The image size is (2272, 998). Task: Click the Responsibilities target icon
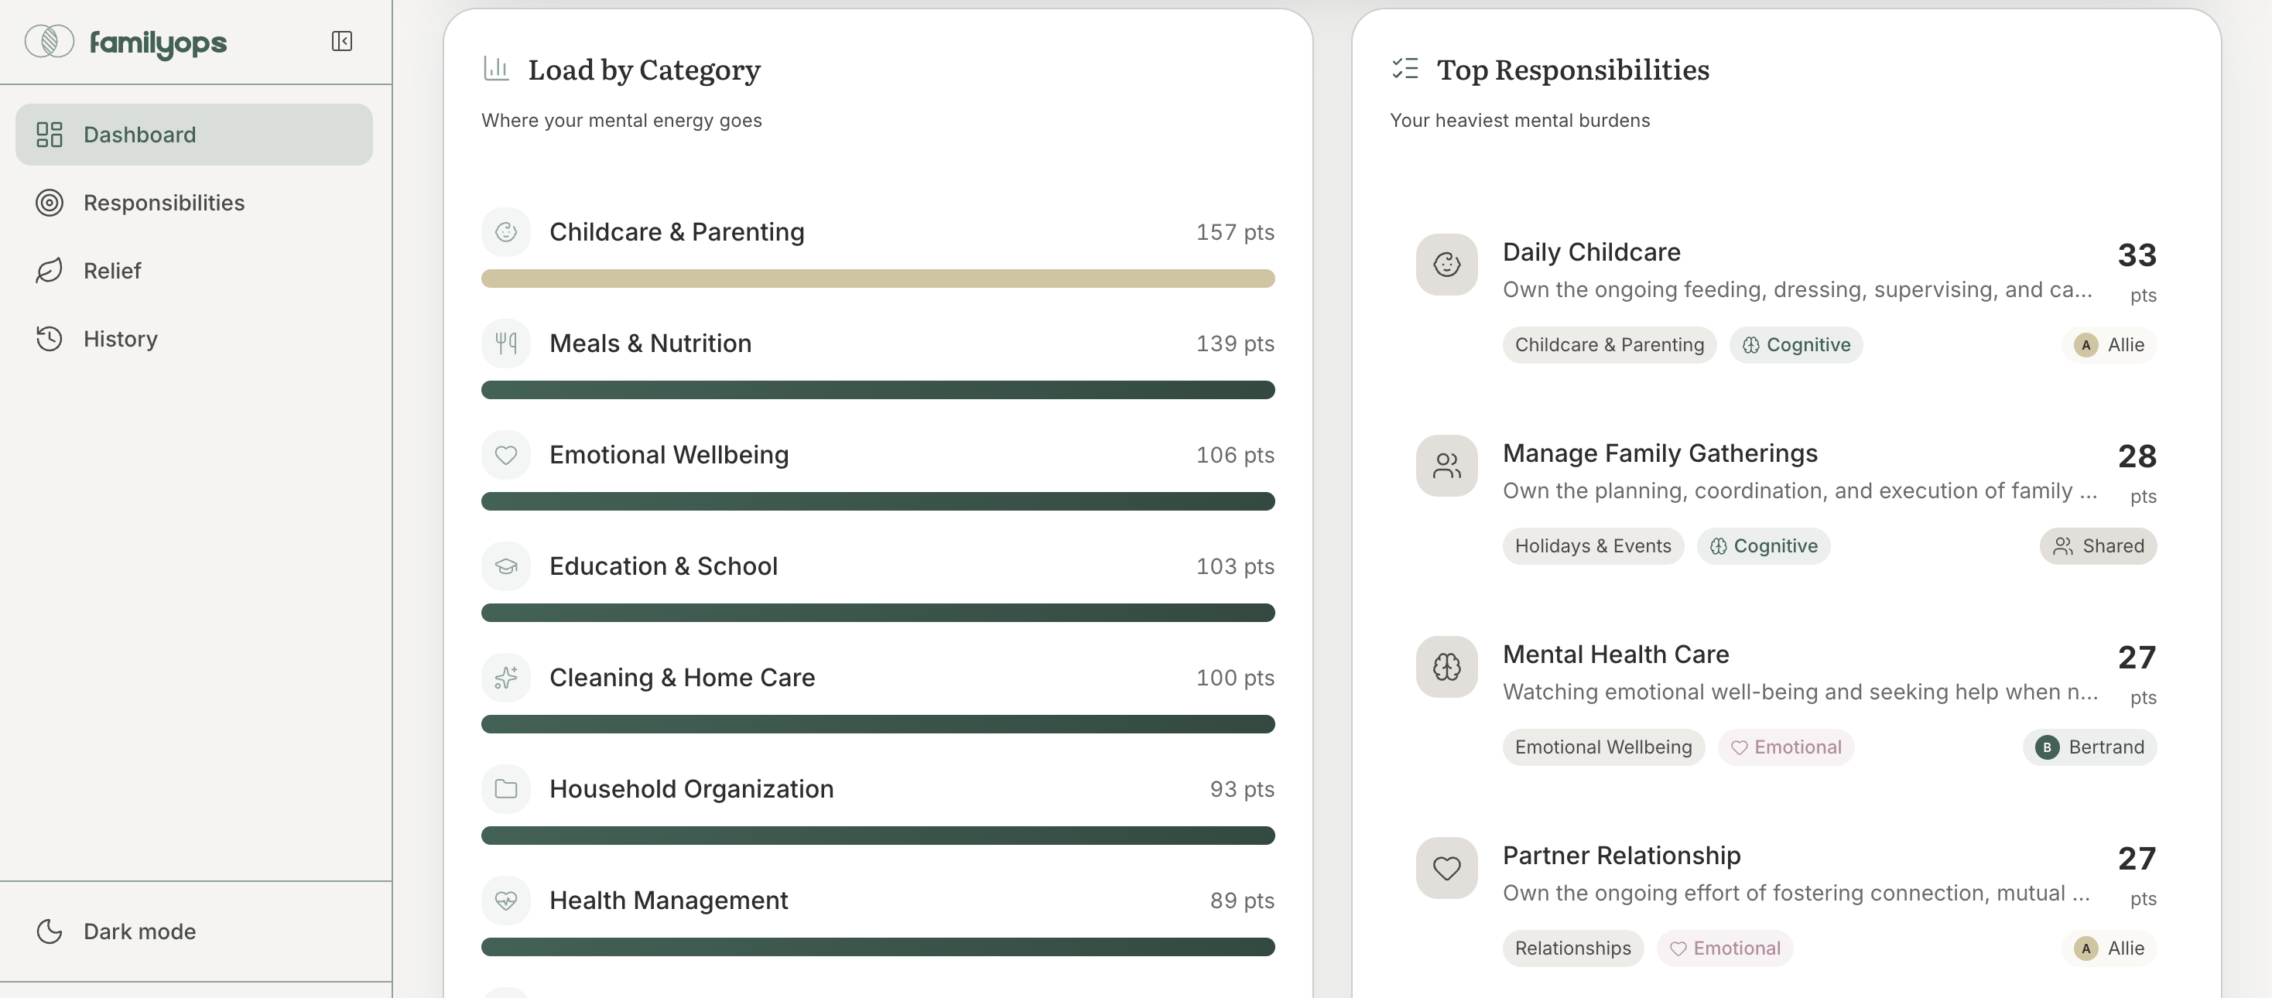(50, 203)
